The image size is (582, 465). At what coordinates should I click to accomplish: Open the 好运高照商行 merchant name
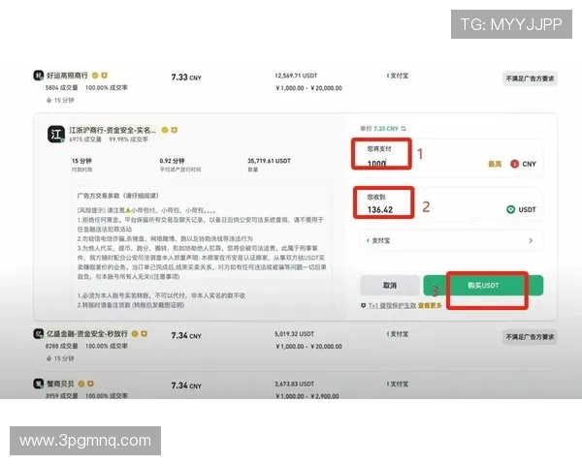click(x=67, y=76)
